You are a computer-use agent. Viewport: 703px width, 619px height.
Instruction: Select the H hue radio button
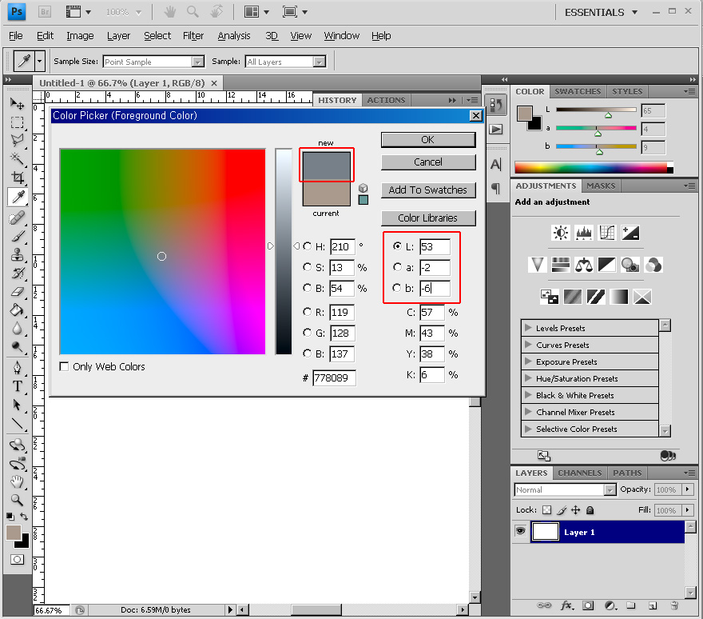click(308, 246)
